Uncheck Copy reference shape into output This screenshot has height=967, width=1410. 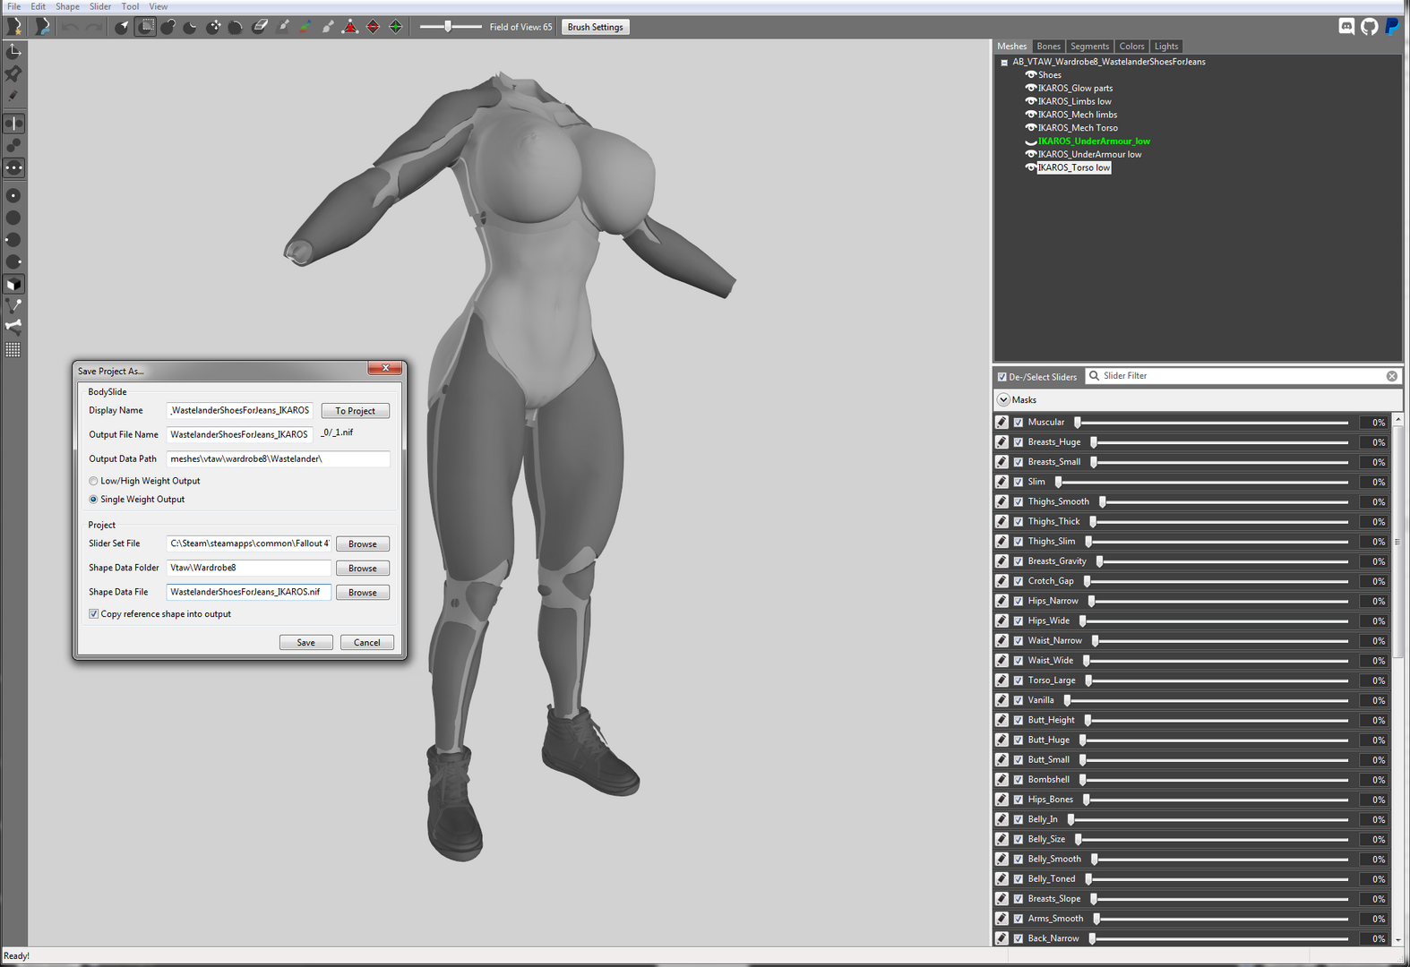click(x=93, y=614)
